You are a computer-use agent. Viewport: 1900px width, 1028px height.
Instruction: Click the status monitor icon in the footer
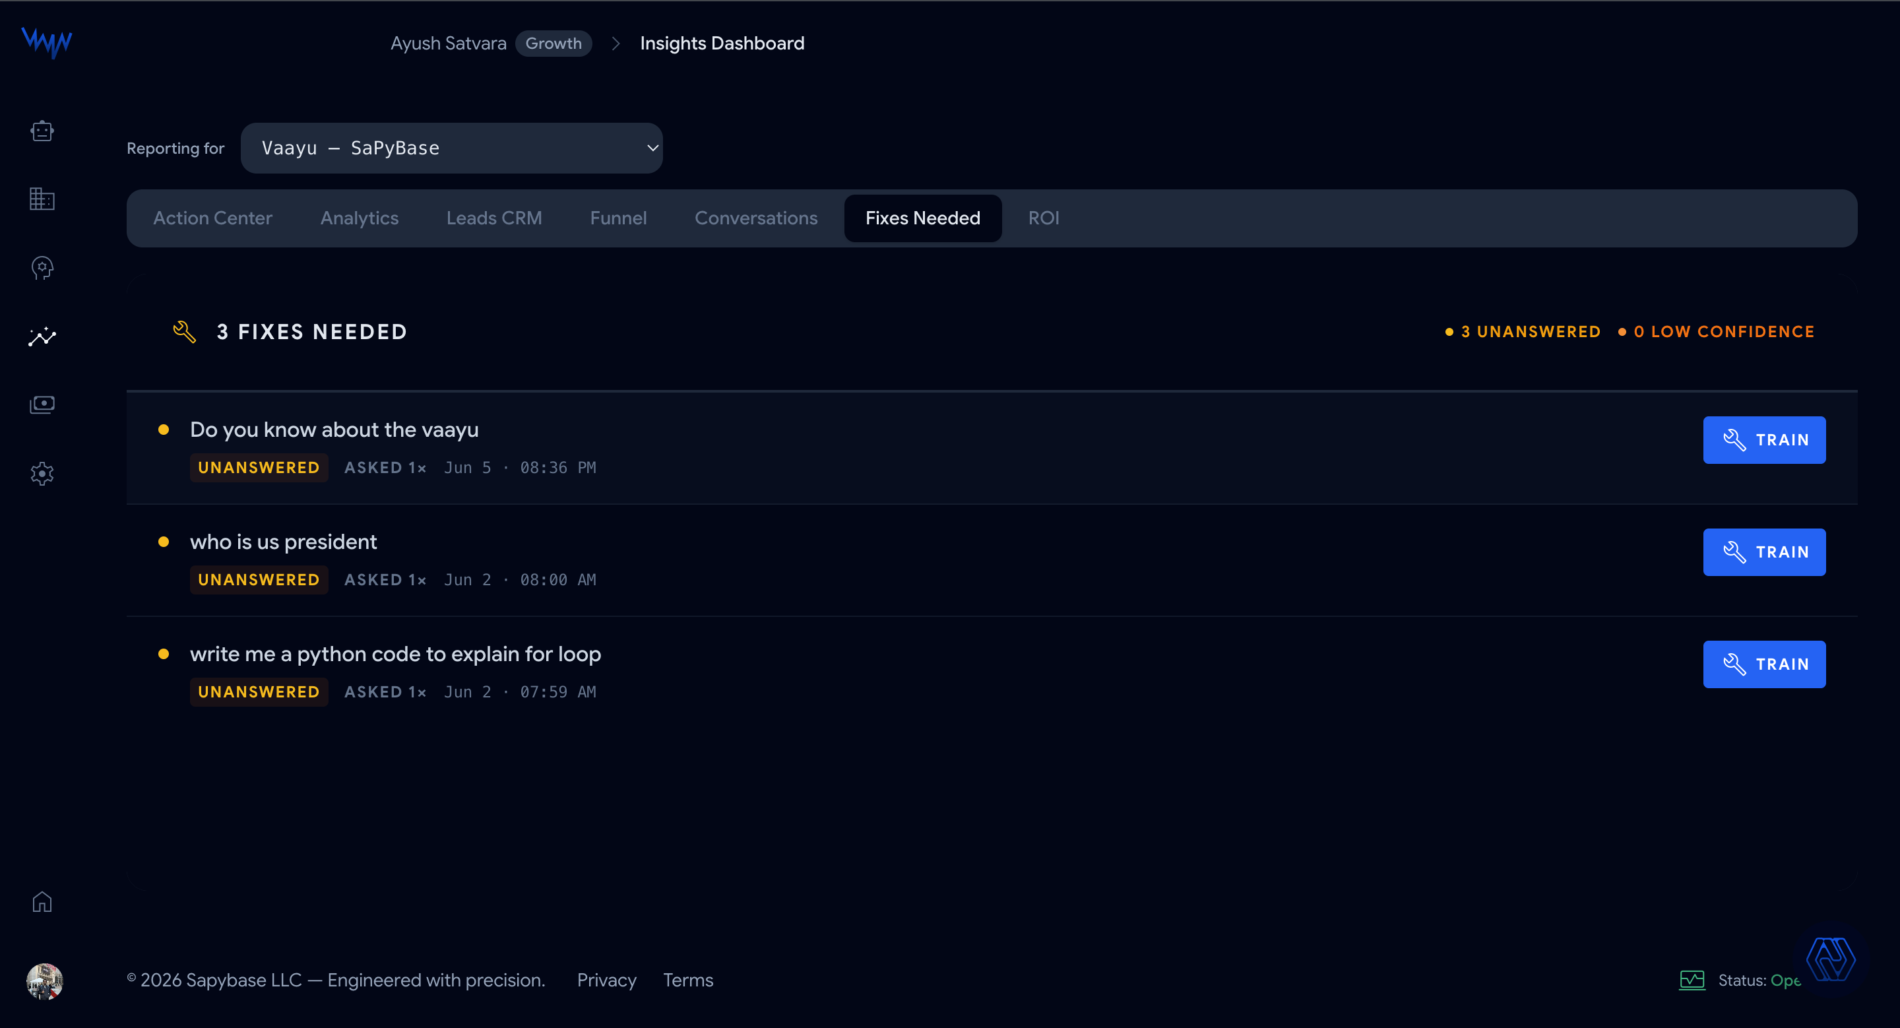[x=1692, y=980]
